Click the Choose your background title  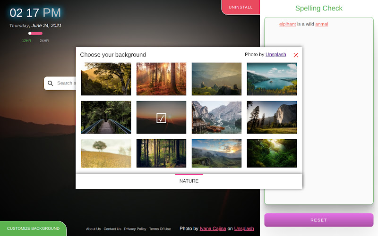tap(113, 55)
